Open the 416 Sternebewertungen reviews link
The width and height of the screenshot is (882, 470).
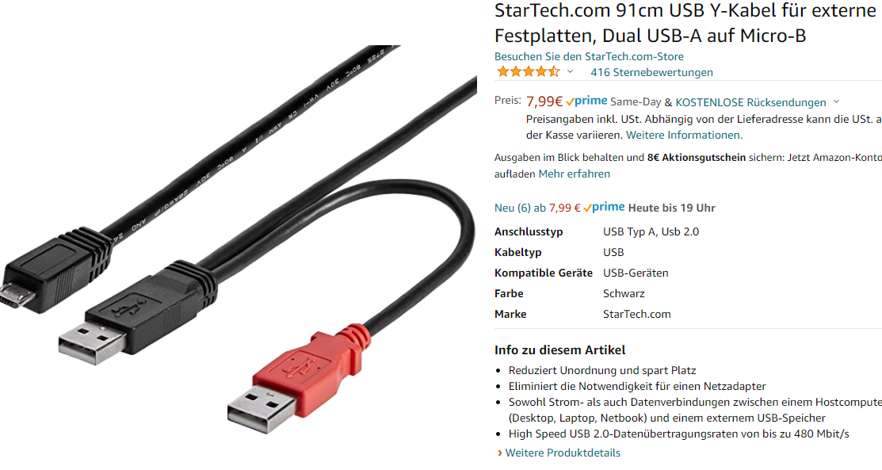tap(651, 73)
